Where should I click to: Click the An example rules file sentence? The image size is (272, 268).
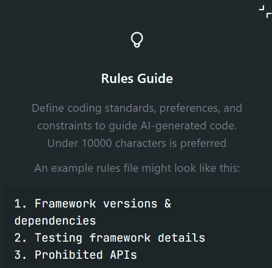tap(137, 168)
